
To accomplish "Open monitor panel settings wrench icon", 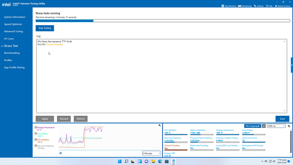I will pyautogui.click(x=289, y=126).
